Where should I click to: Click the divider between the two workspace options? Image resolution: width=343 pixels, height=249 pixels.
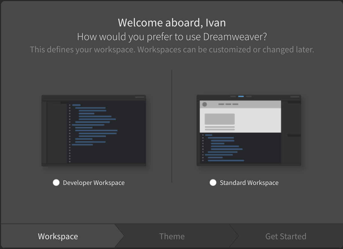171,126
